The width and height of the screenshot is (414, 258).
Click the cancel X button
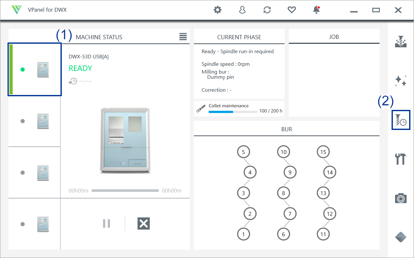click(143, 224)
